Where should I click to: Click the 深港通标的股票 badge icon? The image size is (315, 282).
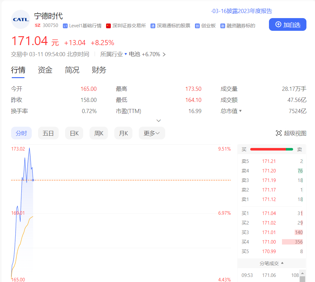click(153, 26)
